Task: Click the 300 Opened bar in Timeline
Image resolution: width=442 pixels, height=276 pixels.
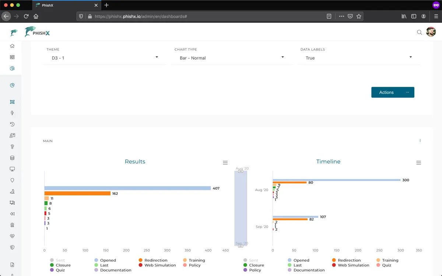Action: [x=337, y=180]
